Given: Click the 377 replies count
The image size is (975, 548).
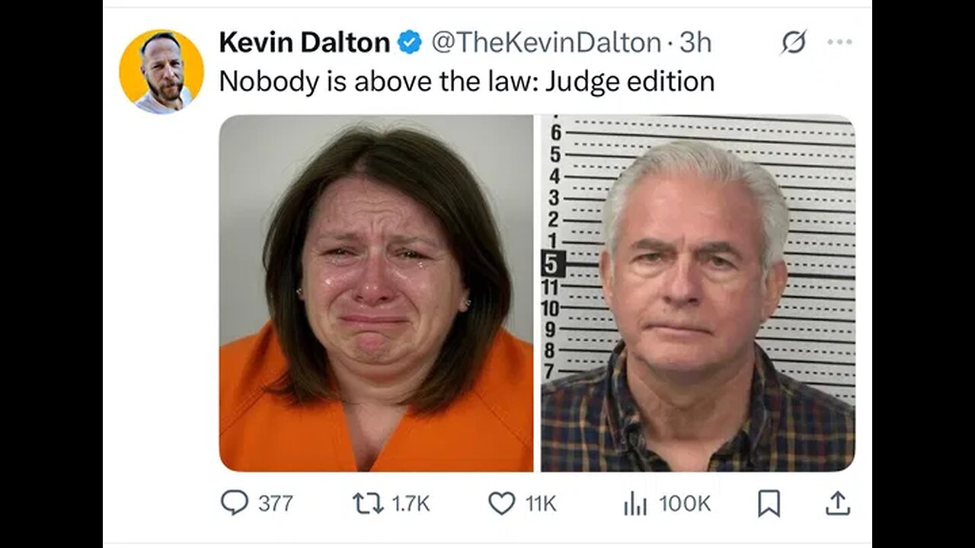Looking at the screenshot, I should point(275,503).
